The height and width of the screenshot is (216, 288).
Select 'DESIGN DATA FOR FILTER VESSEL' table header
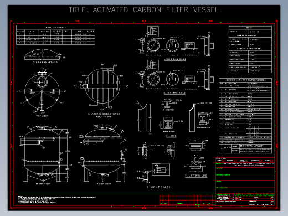[x=245, y=80]
